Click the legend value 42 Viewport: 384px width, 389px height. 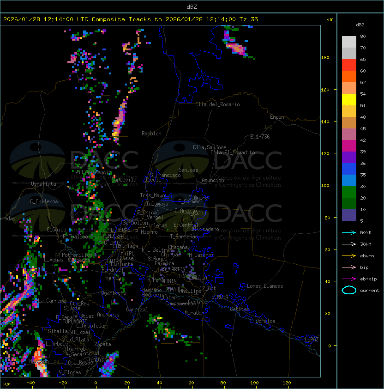click(x=363, y=140)
